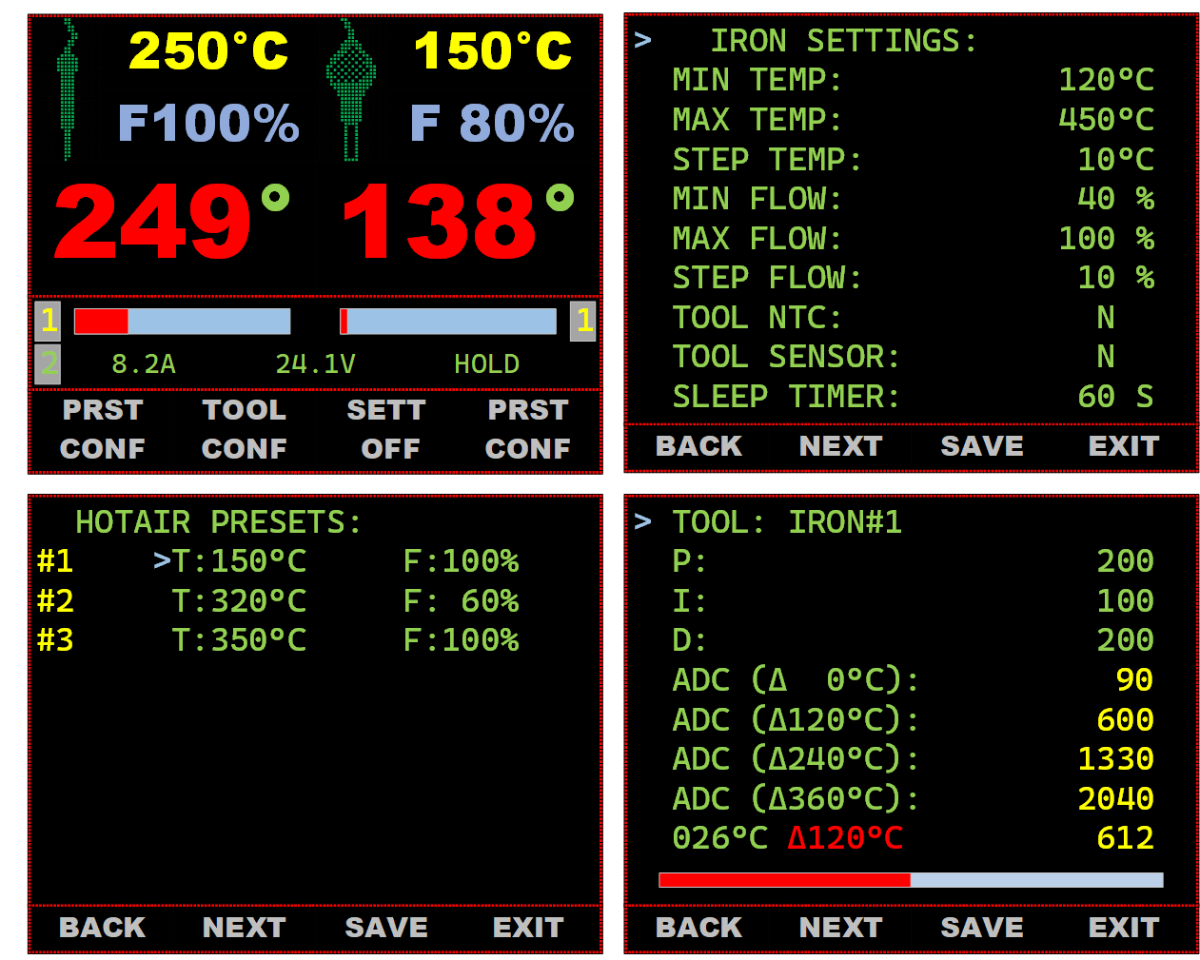Image resolution: width=1200 pixels, height=960 pixels.
Task: Select the ADC (Δ360°C) calibration row
Action: point(913,799)
